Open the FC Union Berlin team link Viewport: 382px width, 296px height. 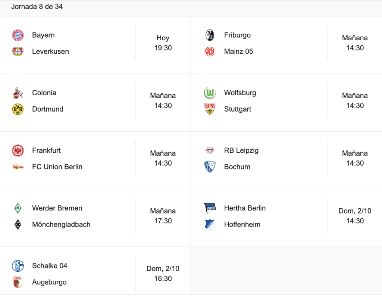57,167
